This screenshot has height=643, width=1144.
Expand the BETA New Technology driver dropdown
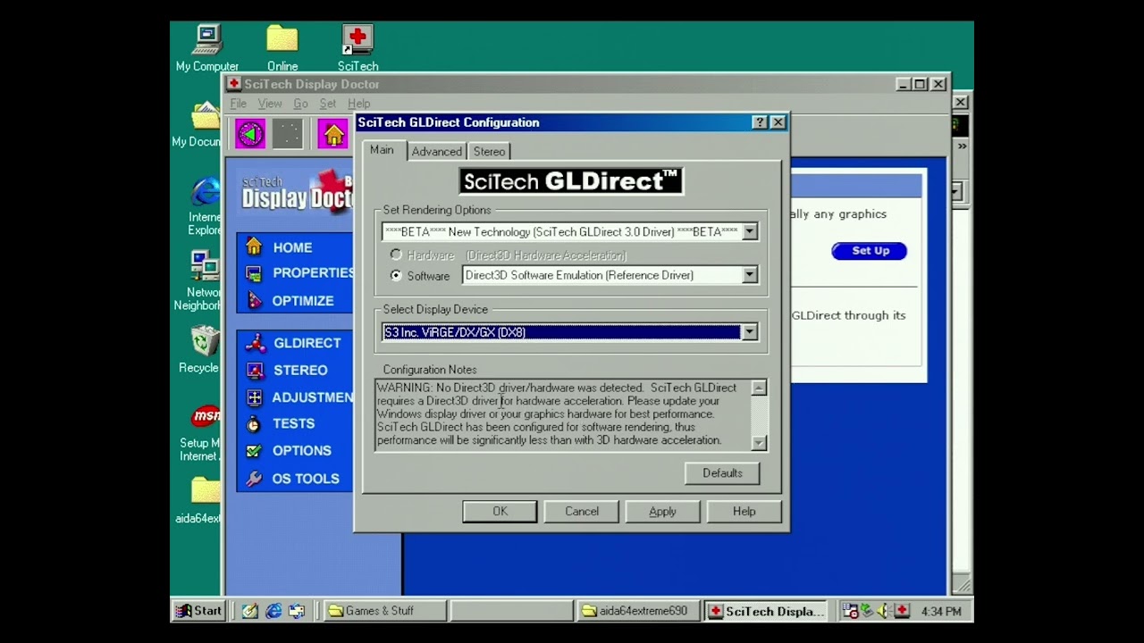click(750, 232)
